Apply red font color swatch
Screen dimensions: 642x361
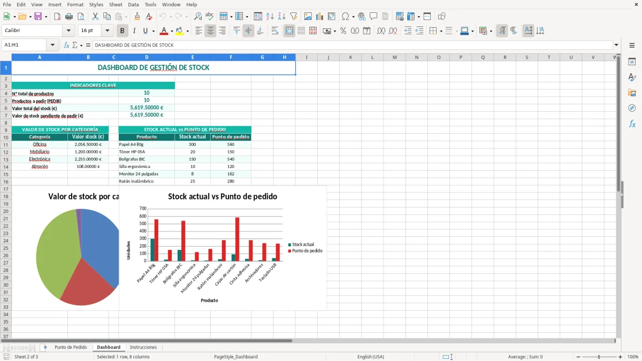tap(164, 31)
